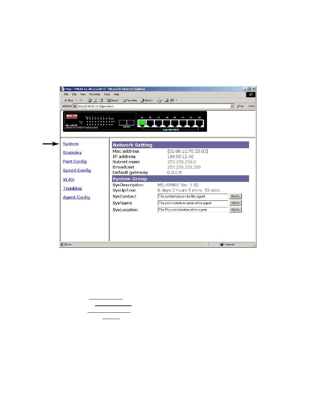Click the Forward arrow button
The height and width of the screenshot is (410, 316).
point(80,100)
